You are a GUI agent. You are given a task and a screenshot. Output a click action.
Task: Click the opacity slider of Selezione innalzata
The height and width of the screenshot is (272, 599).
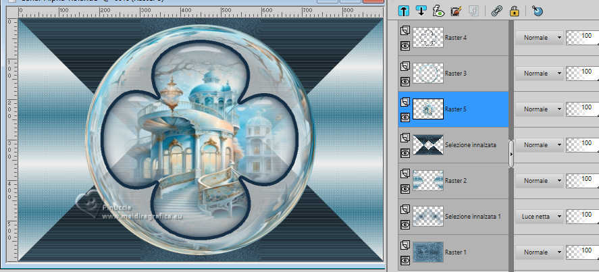point(582,145)
